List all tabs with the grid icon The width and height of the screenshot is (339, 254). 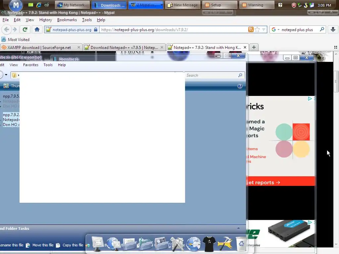336,47
